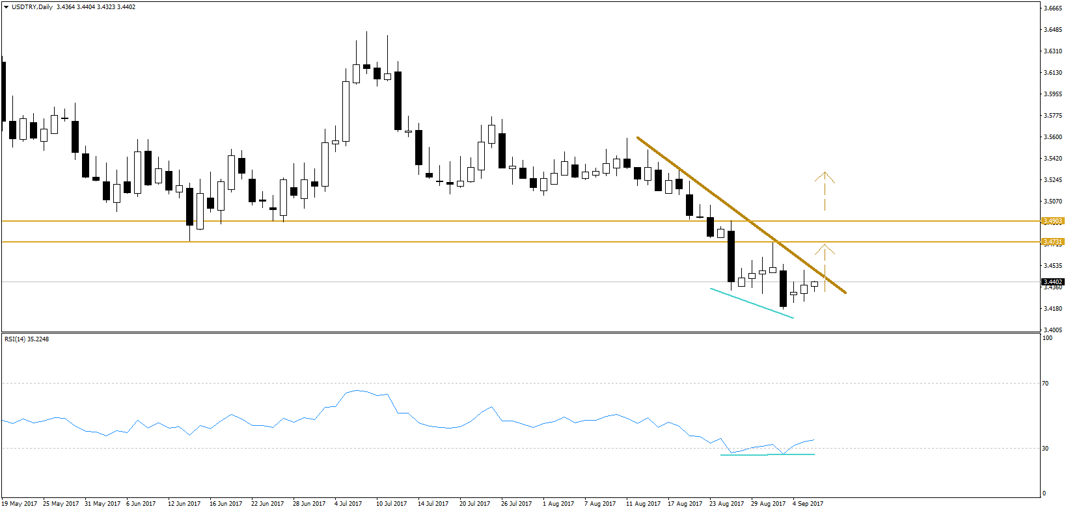
Task: Click the RSI 70 level scale label
Action: coord(1045,384)
